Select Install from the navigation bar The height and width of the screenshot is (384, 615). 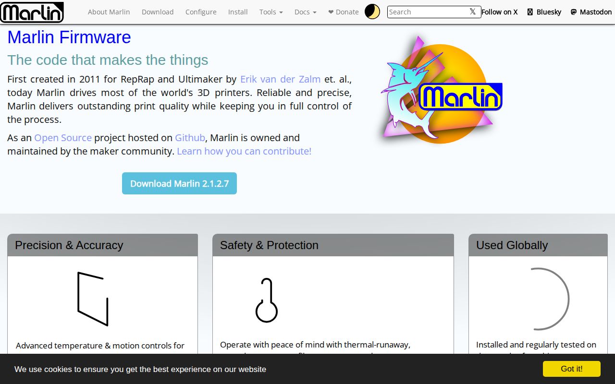tap(238, 12)
